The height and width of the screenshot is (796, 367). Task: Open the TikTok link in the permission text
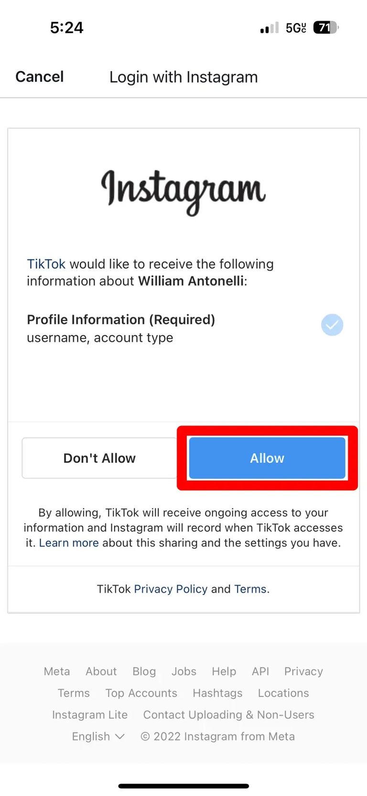coord(46,264)
